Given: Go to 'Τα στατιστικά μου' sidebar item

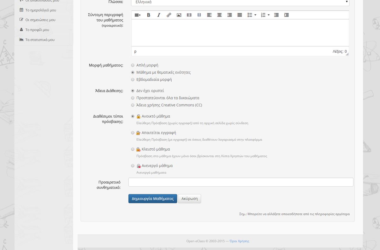Looking at the screenshot, I should 40,40.
